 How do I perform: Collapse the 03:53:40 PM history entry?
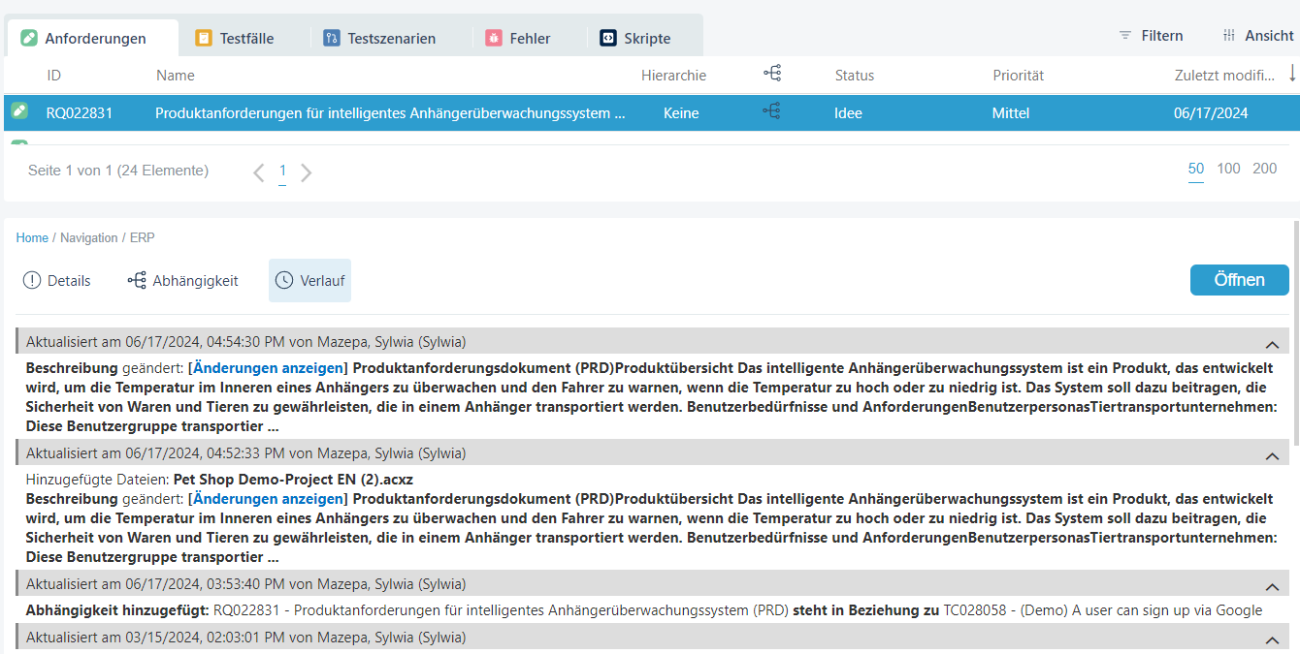1272,586
